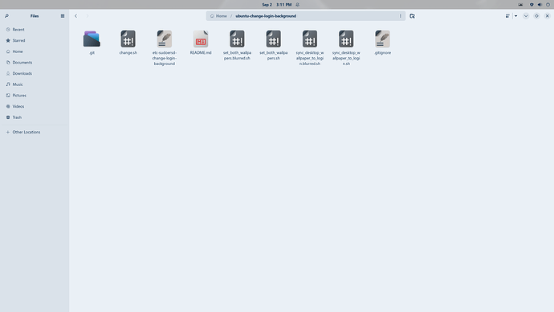Minimize the Files window
The width and height of the screenshot is (554, 312).
526,16
